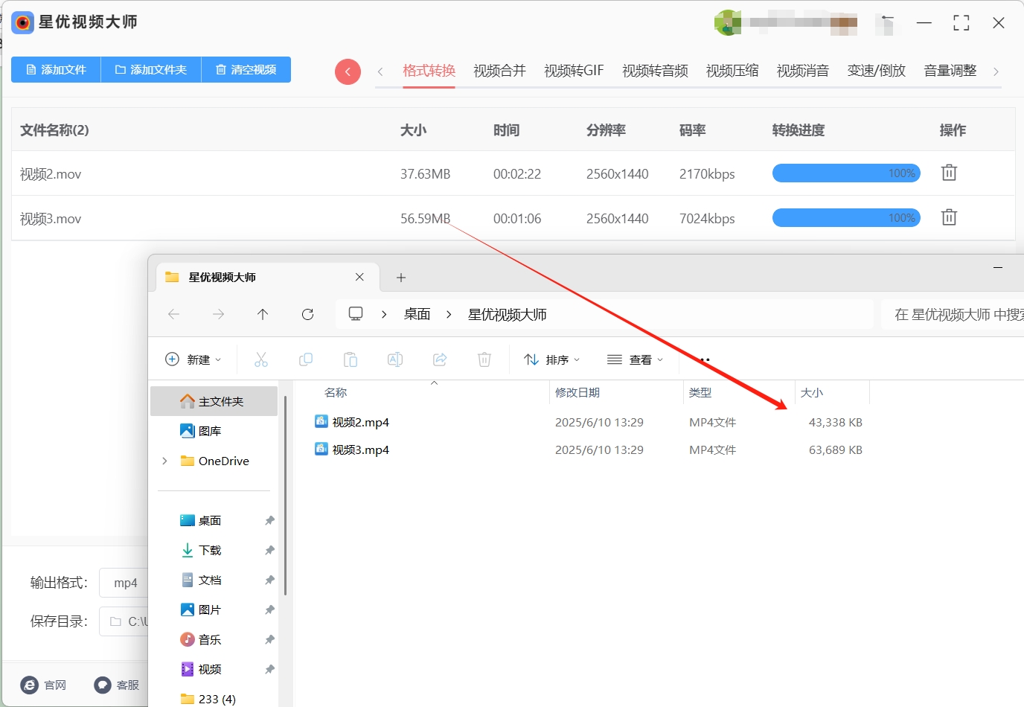The height and width of the screenshot is (707, 1024).
Task: Click the app logo icon in the title bar
Action: tap(23, 22)
